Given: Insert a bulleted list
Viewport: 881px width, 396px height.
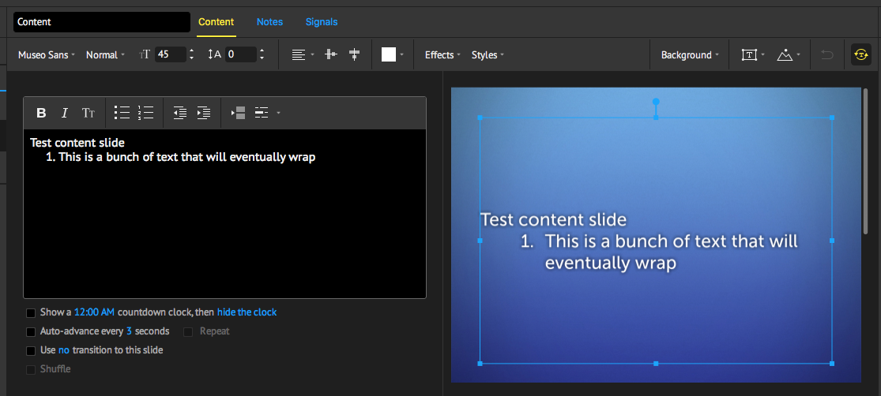Looking at the screenshot, I should pos(122,113).
